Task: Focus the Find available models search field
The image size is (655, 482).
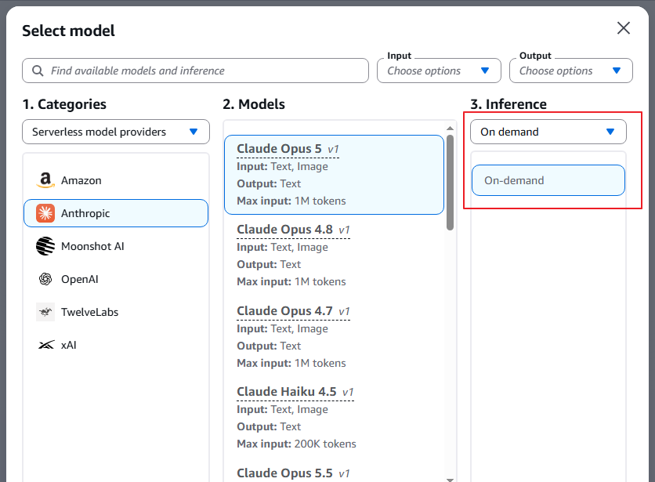Action: (196, 71)
